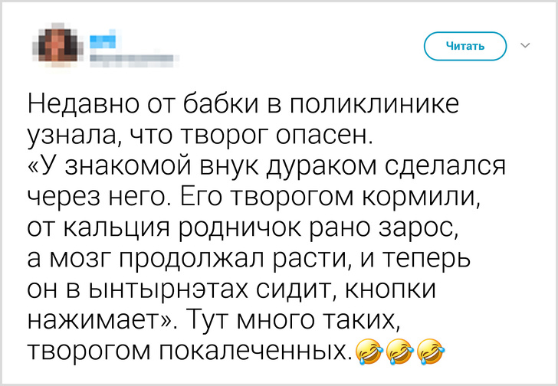Click the middle laughing emoji
The image size is (558, 386).
(399, 352)
